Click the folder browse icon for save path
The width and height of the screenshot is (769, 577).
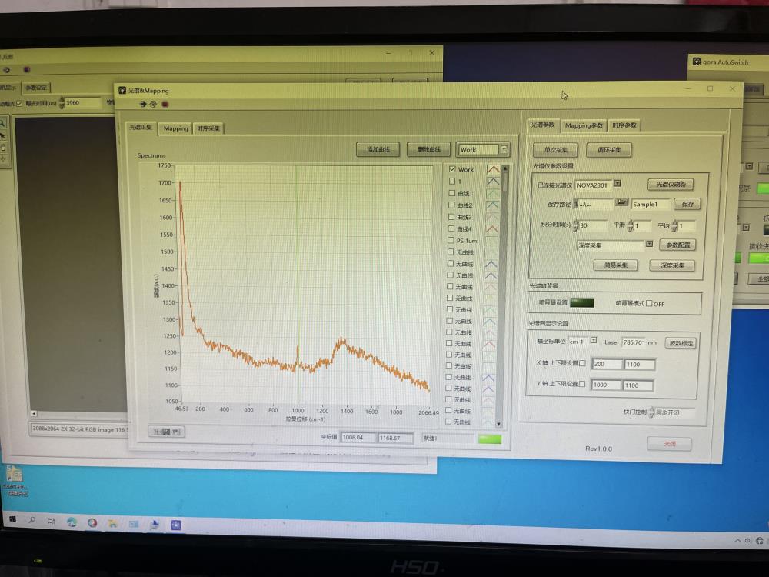[x=621, y=204]
